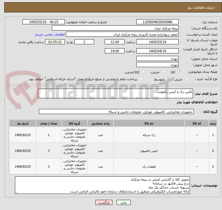Click the description box تأمین رک و کیس رکمونت

tap(116, 93)
